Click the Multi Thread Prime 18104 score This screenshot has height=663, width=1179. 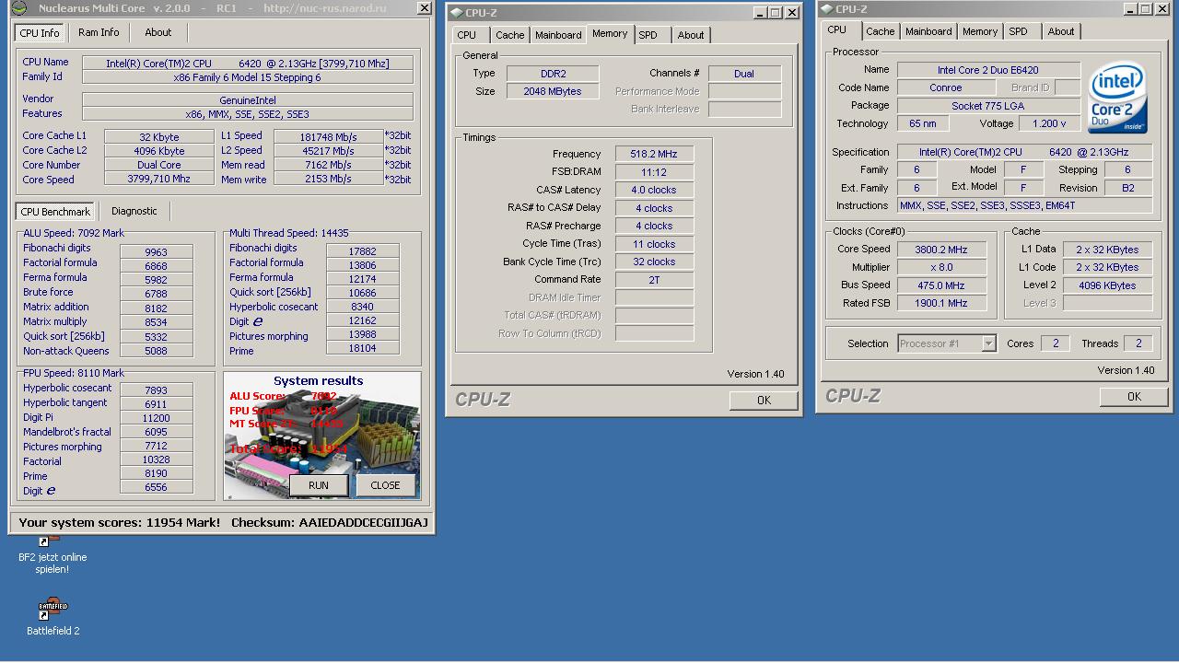(x=362, y=349)
